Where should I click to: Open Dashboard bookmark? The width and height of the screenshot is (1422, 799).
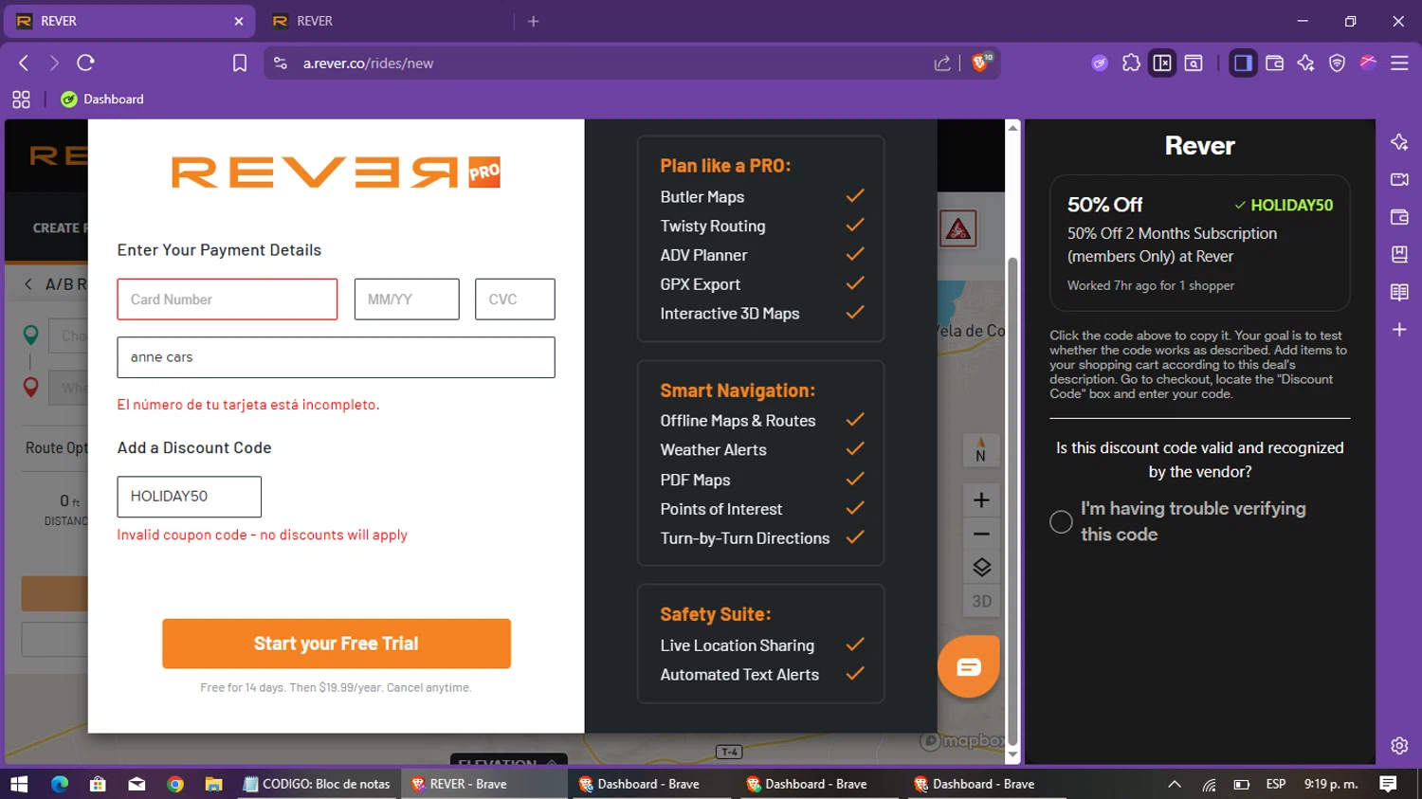coord(102,99)
